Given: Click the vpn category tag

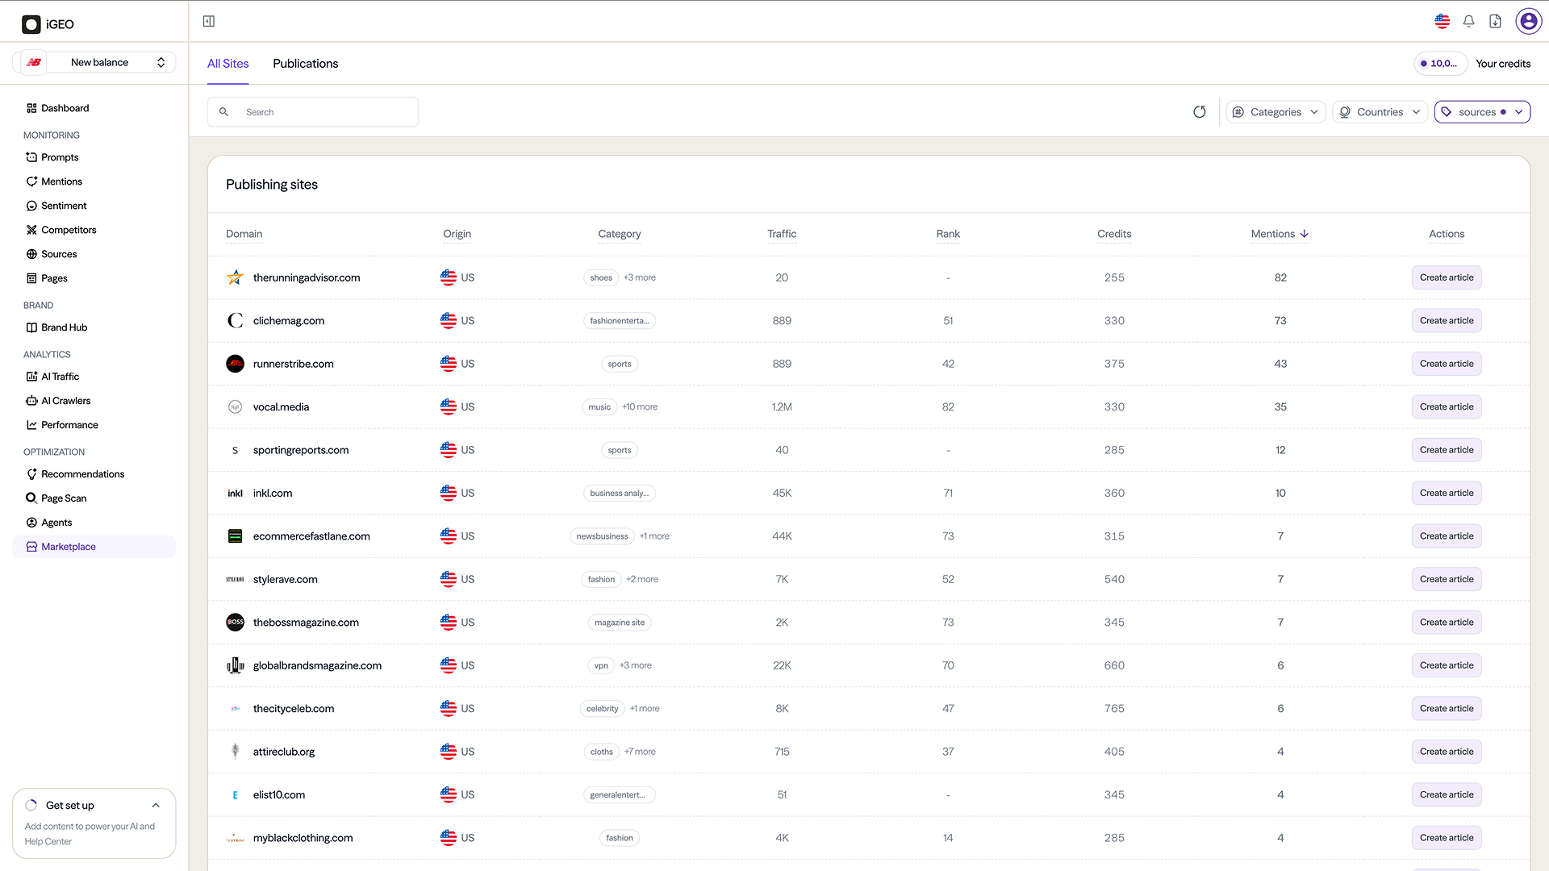Looking at the screenshot, I should click(601, 666).
